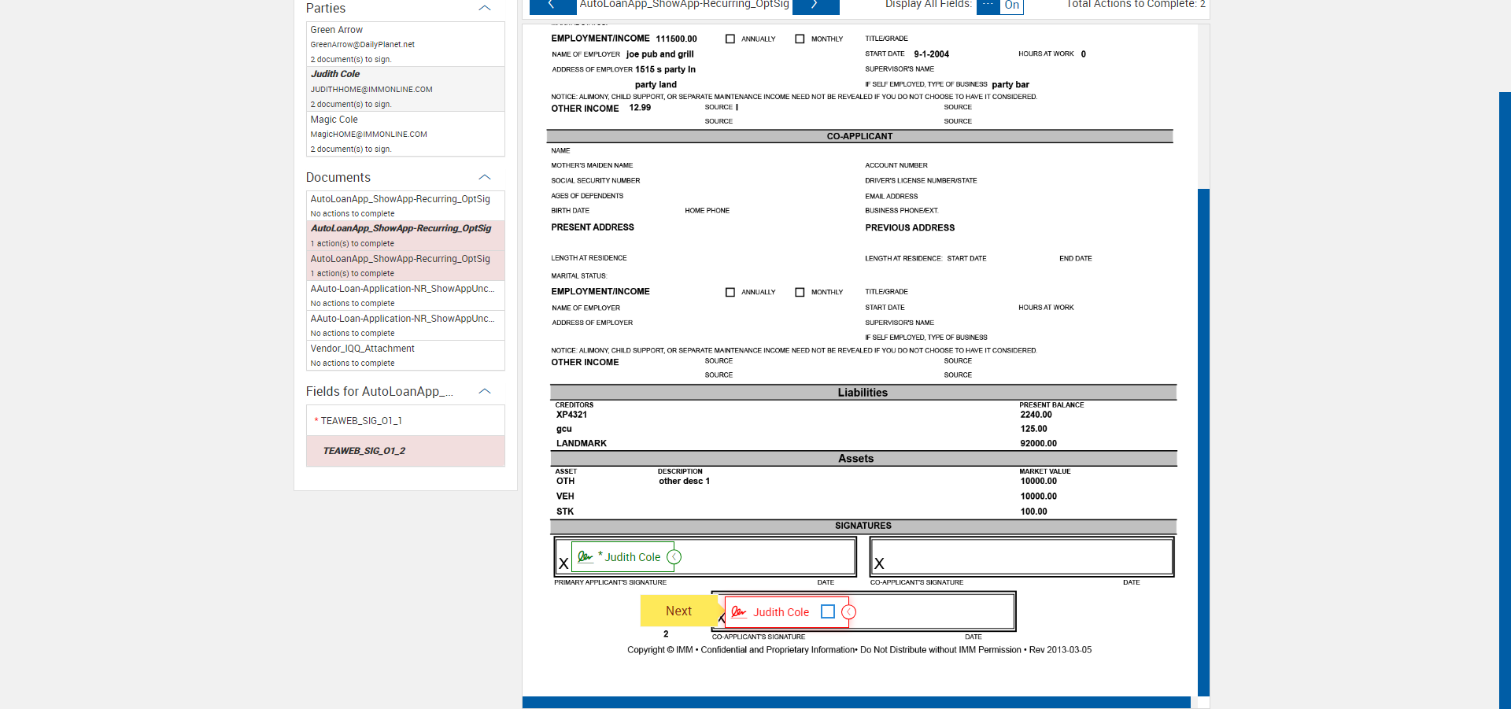
Task: Toggle Display All Fields switch
Action: coord(999,6)
